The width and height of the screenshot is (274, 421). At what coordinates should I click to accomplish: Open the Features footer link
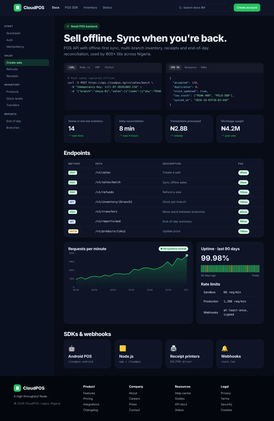[89, 393]
